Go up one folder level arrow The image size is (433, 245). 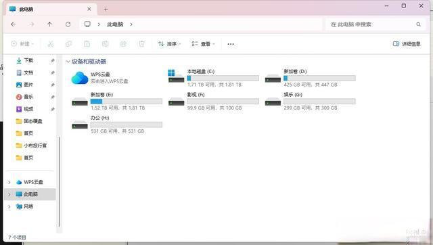[49, 24]
